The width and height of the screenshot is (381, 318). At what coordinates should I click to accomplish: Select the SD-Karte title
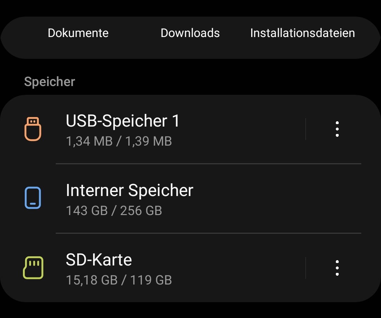pyautogui.click(x=99, y=259)
